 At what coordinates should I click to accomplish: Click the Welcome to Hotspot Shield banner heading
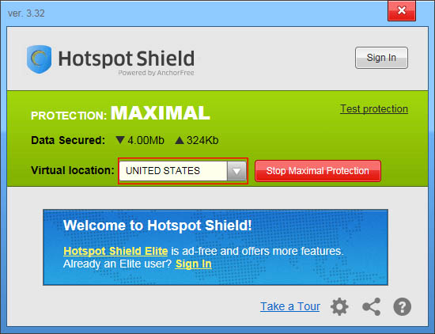pyautogui.click(x=157, y=225)
